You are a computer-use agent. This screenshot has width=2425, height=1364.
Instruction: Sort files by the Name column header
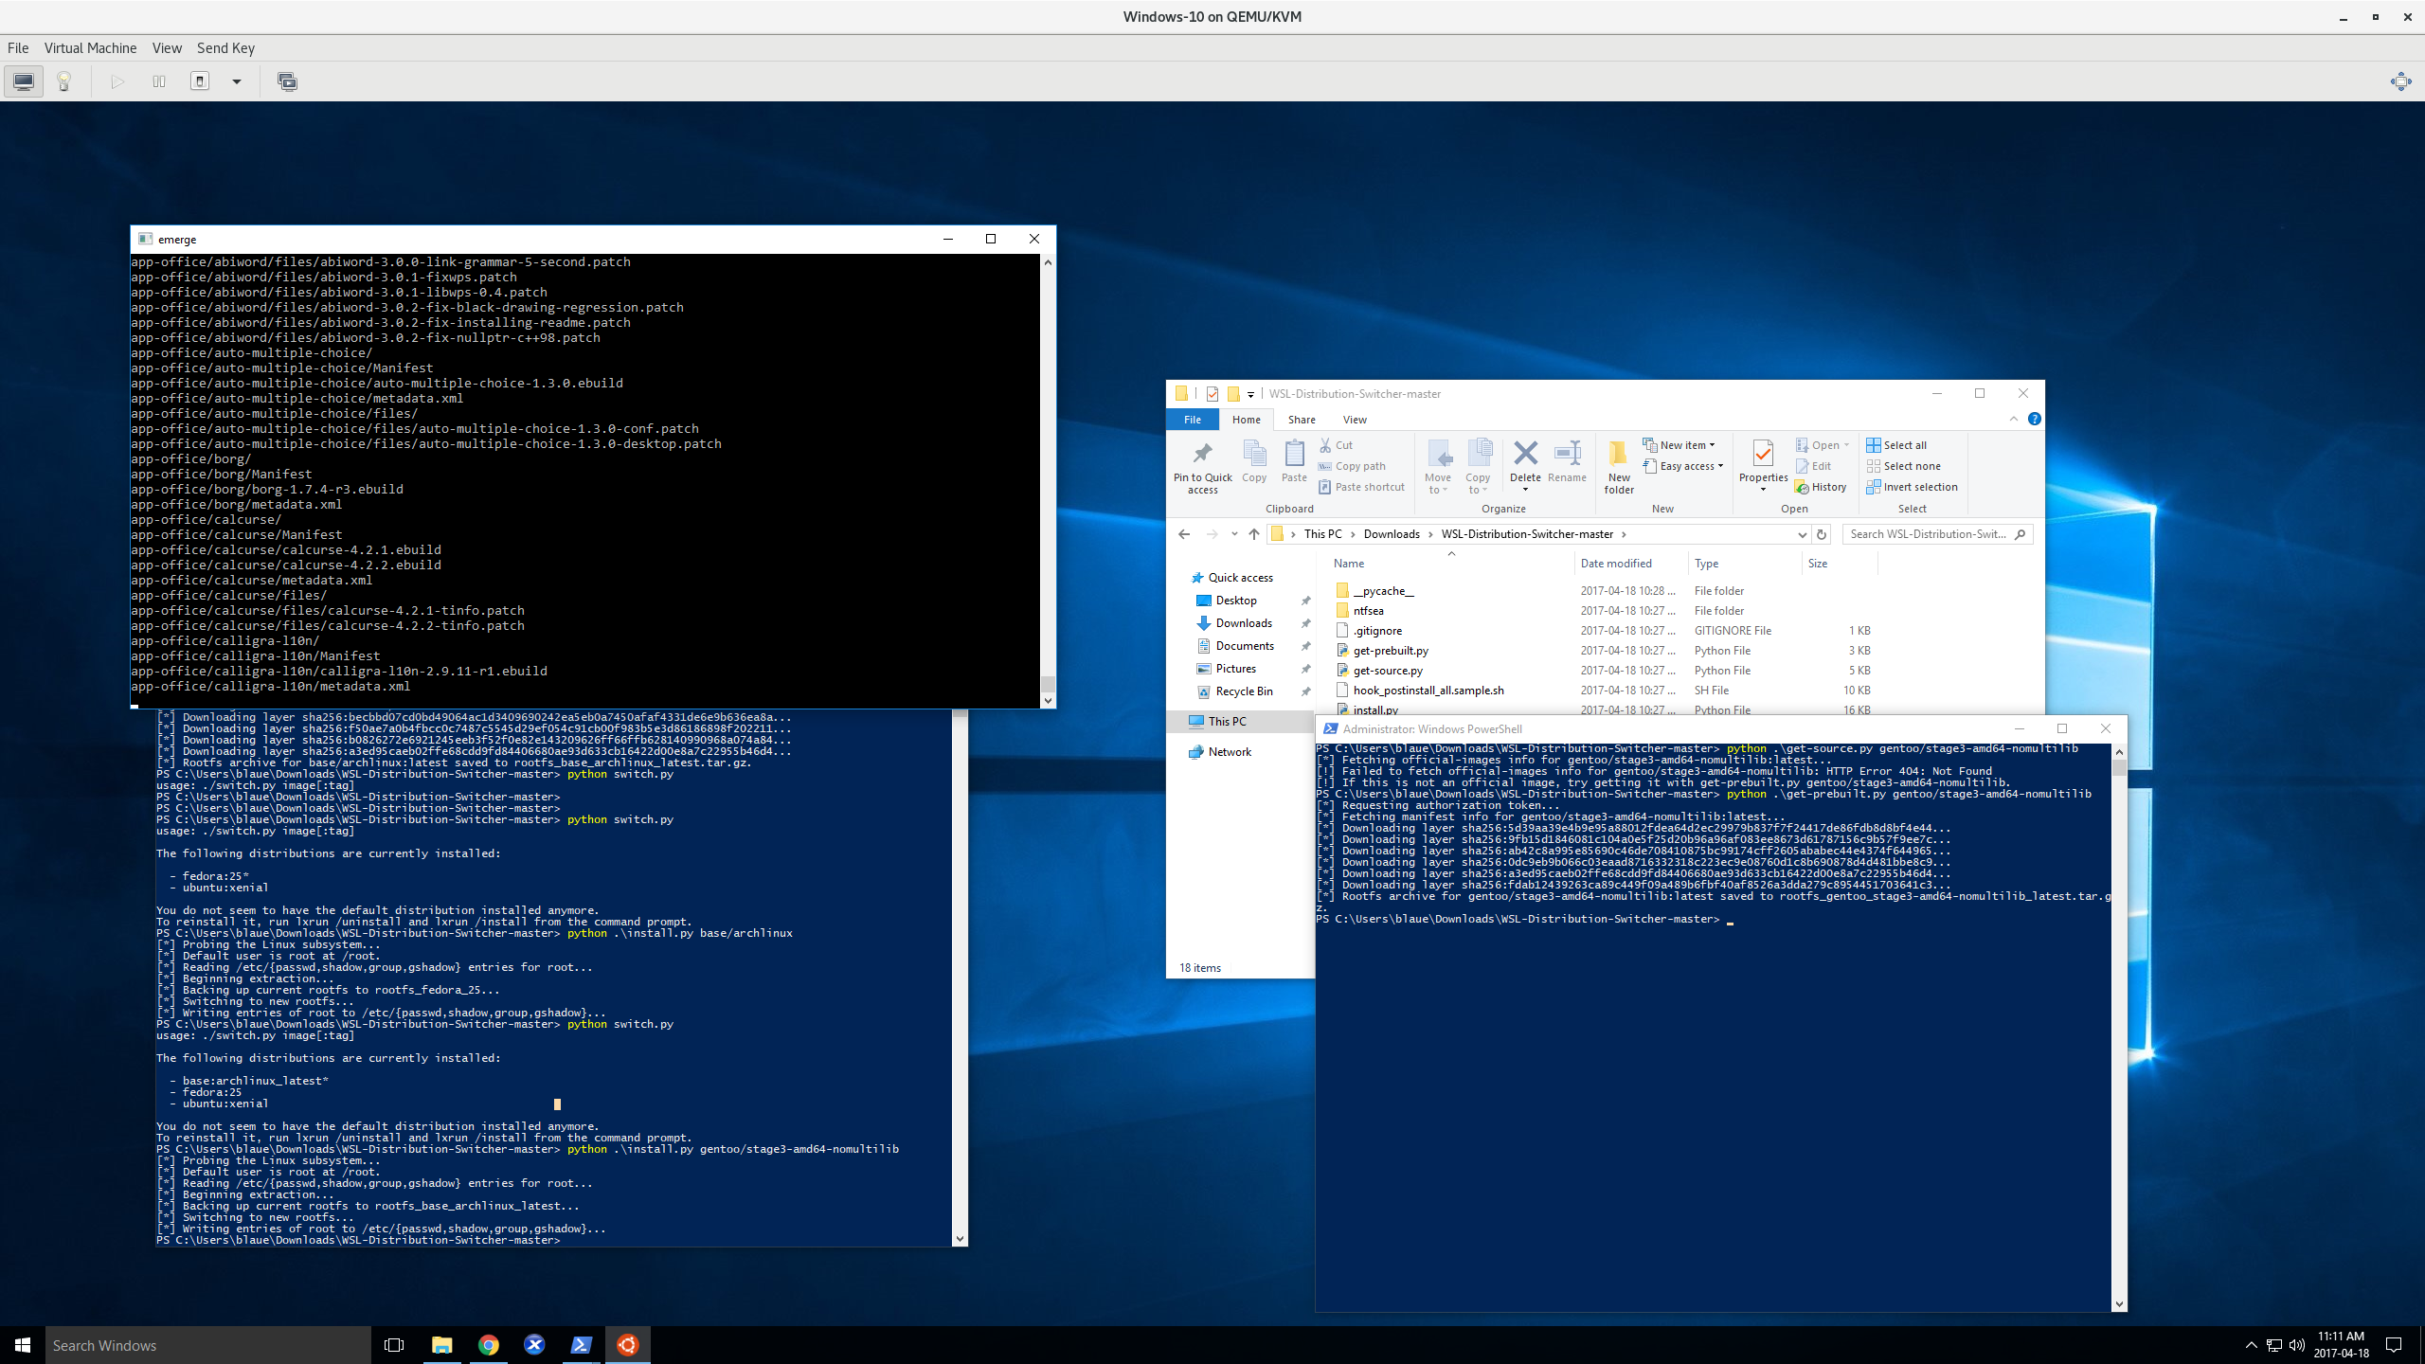pyautogui.click(x=1349, y=564)
